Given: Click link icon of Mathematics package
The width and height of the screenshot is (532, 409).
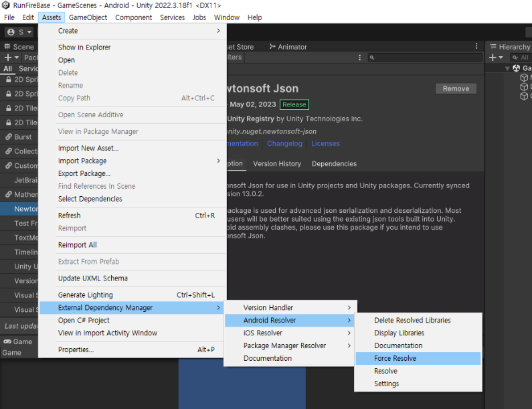Looking at the screenshot, I should click(9, 195).
